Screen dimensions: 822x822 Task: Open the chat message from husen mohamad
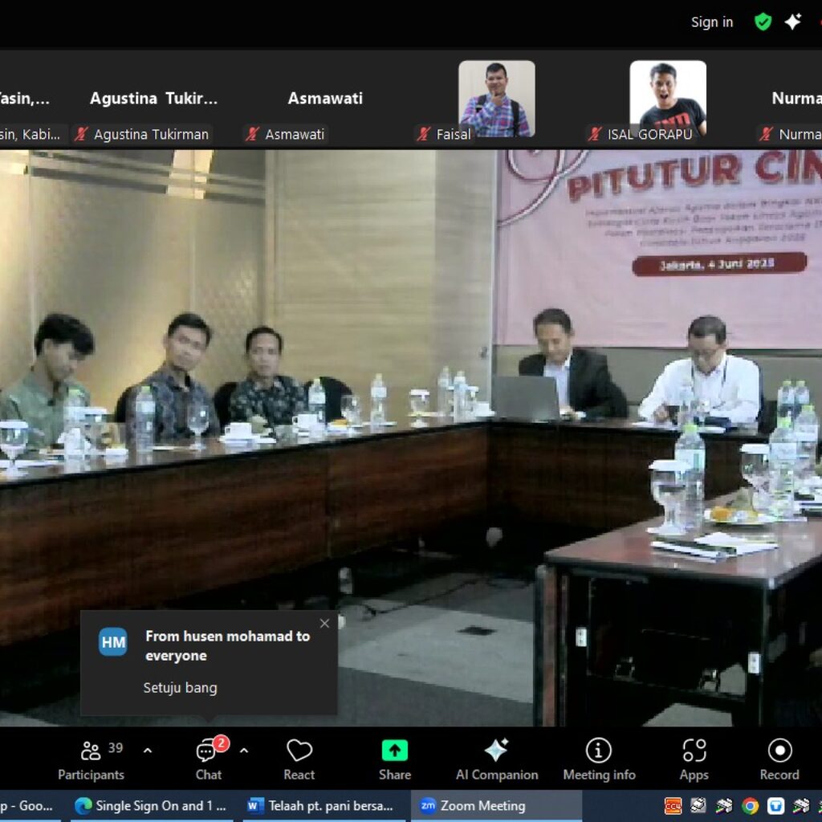click(209, 663)
